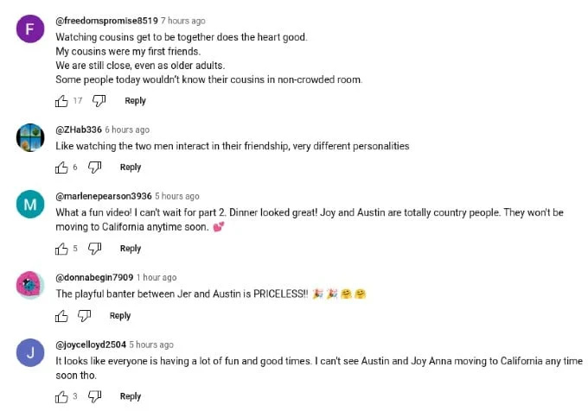Reply to @ZHab336's friendship comment
588x411 pixels.
[130, 168]
